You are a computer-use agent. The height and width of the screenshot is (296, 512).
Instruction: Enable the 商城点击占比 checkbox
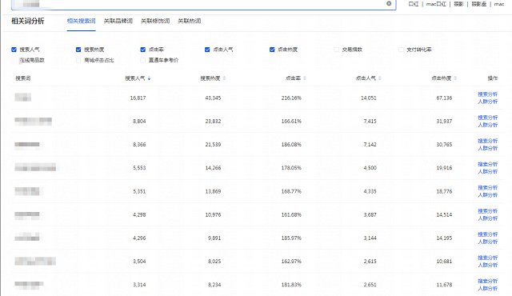pyautogui.click(x=78, y=60)
